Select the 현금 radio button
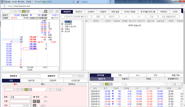Viewport: 185px width, 107px height. click(x=34, y=97)
